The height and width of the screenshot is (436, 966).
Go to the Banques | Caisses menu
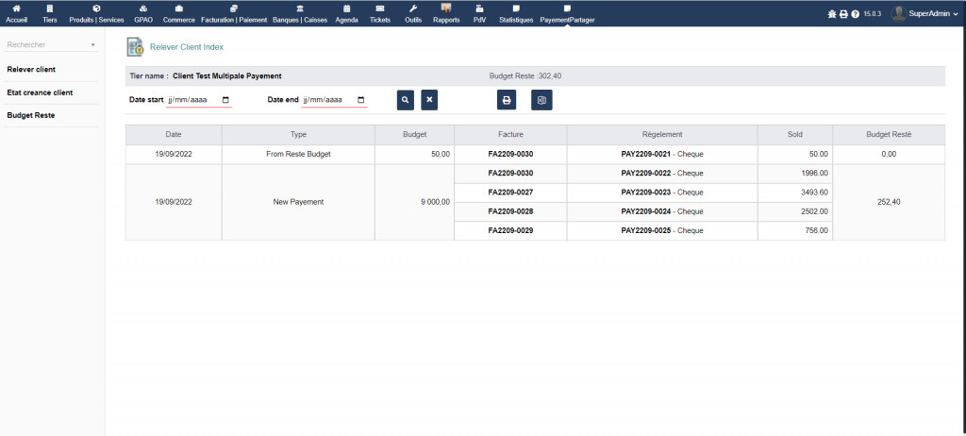(300, 13)
